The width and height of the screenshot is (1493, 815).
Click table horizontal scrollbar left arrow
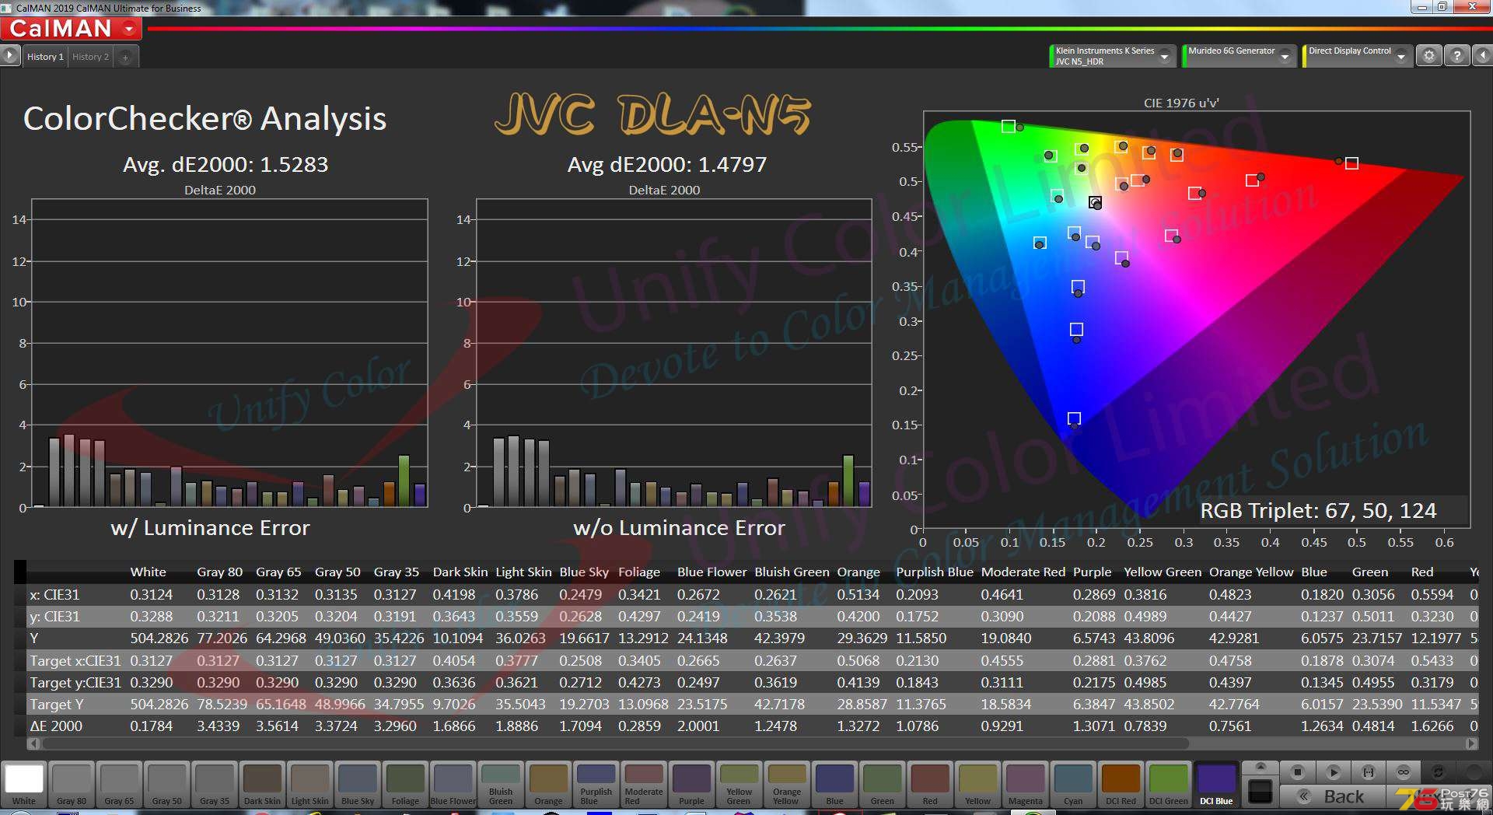33,743
